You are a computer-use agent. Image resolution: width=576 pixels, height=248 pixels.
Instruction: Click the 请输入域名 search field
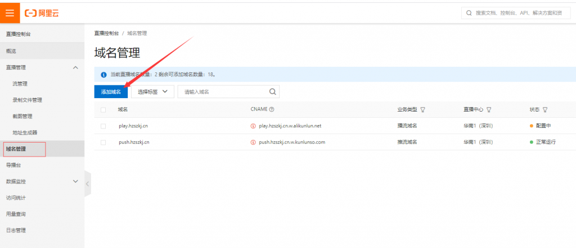click(x=223, y=91)
